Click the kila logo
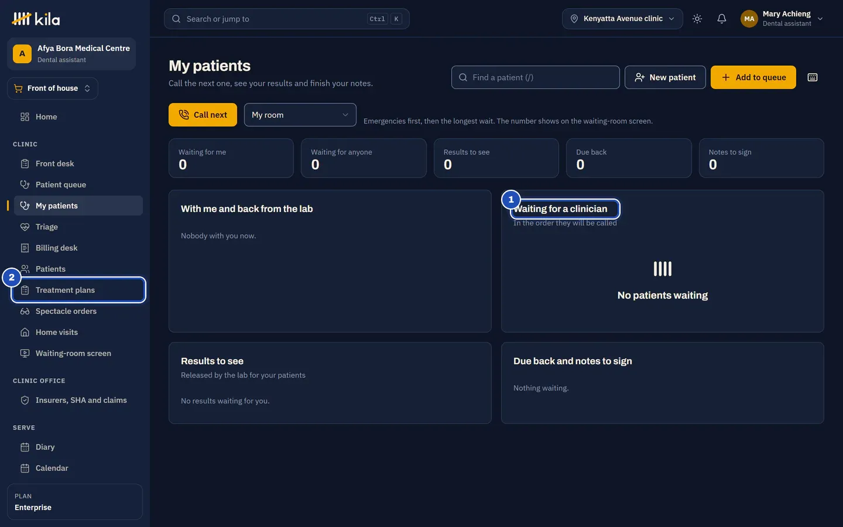The image size is (843, 527). (36, 19)
